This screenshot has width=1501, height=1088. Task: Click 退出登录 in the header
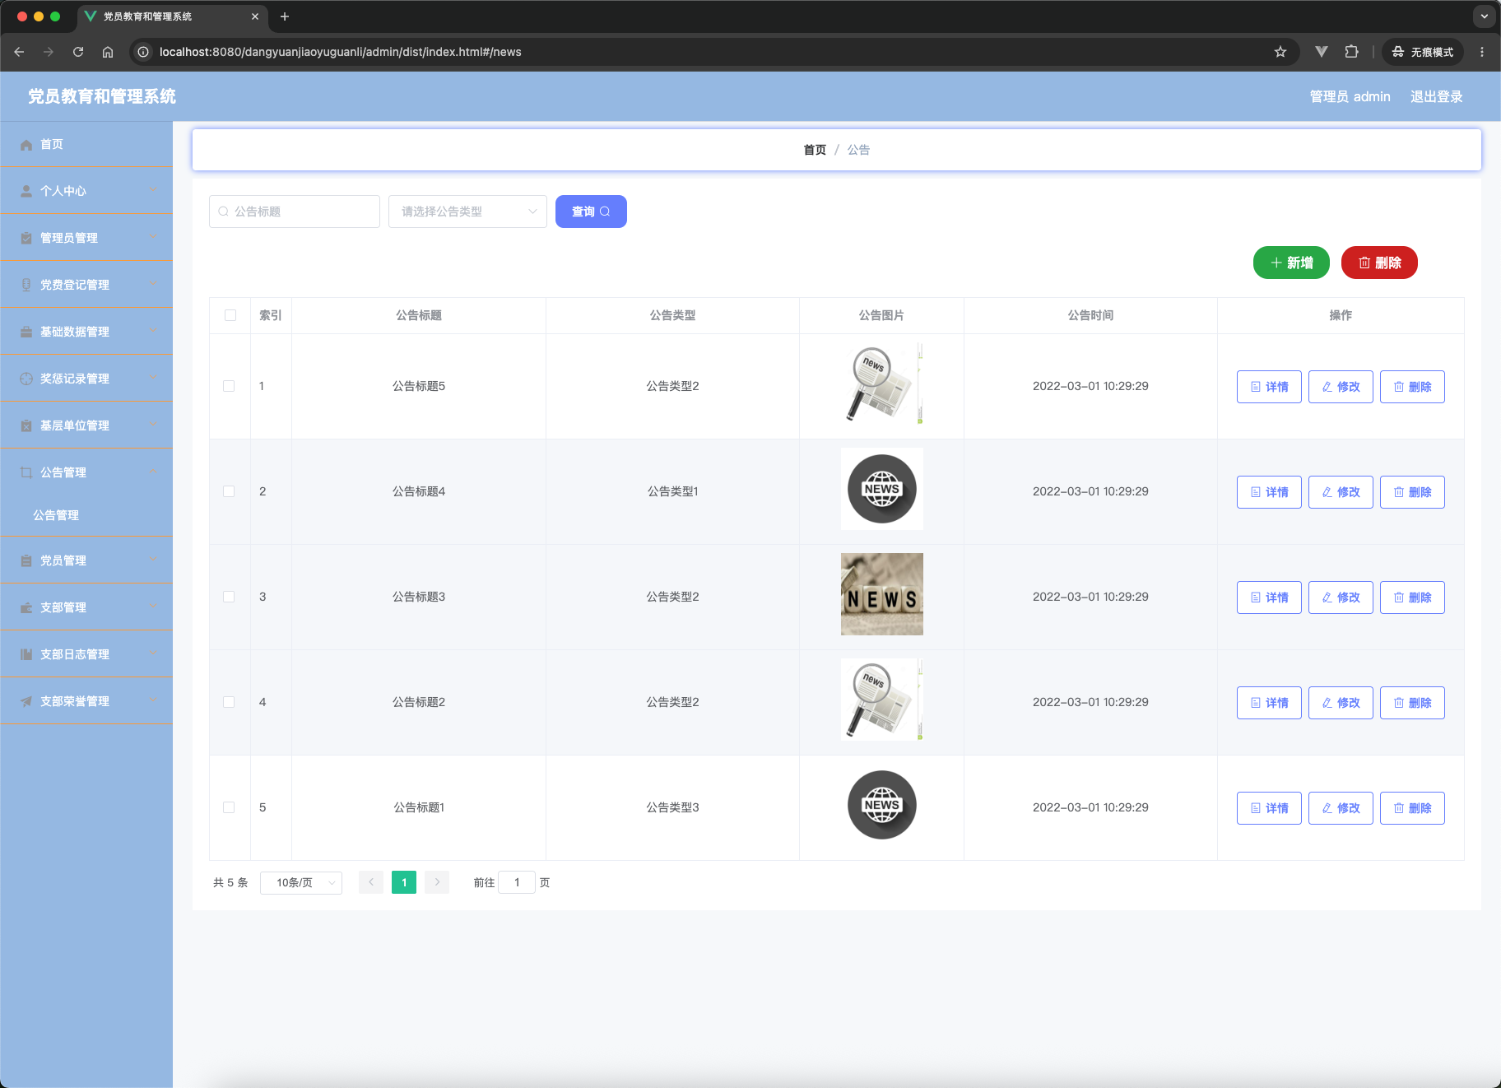coord(1437,96)
